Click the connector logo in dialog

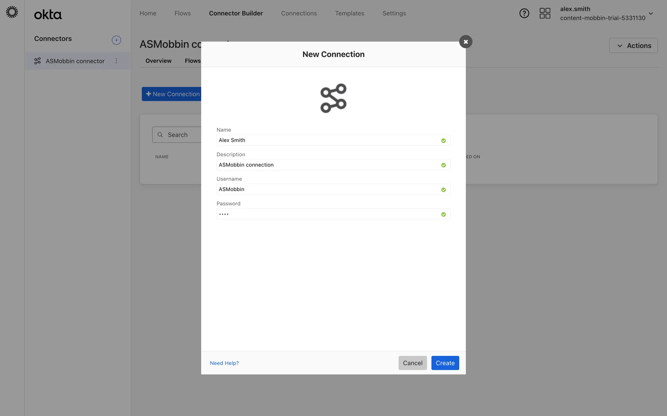(333, 98)
